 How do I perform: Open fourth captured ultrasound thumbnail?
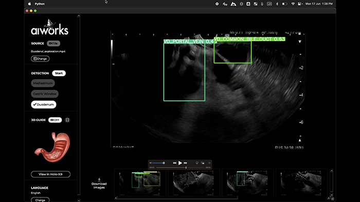pyautogui.click(x=301, y=183)
